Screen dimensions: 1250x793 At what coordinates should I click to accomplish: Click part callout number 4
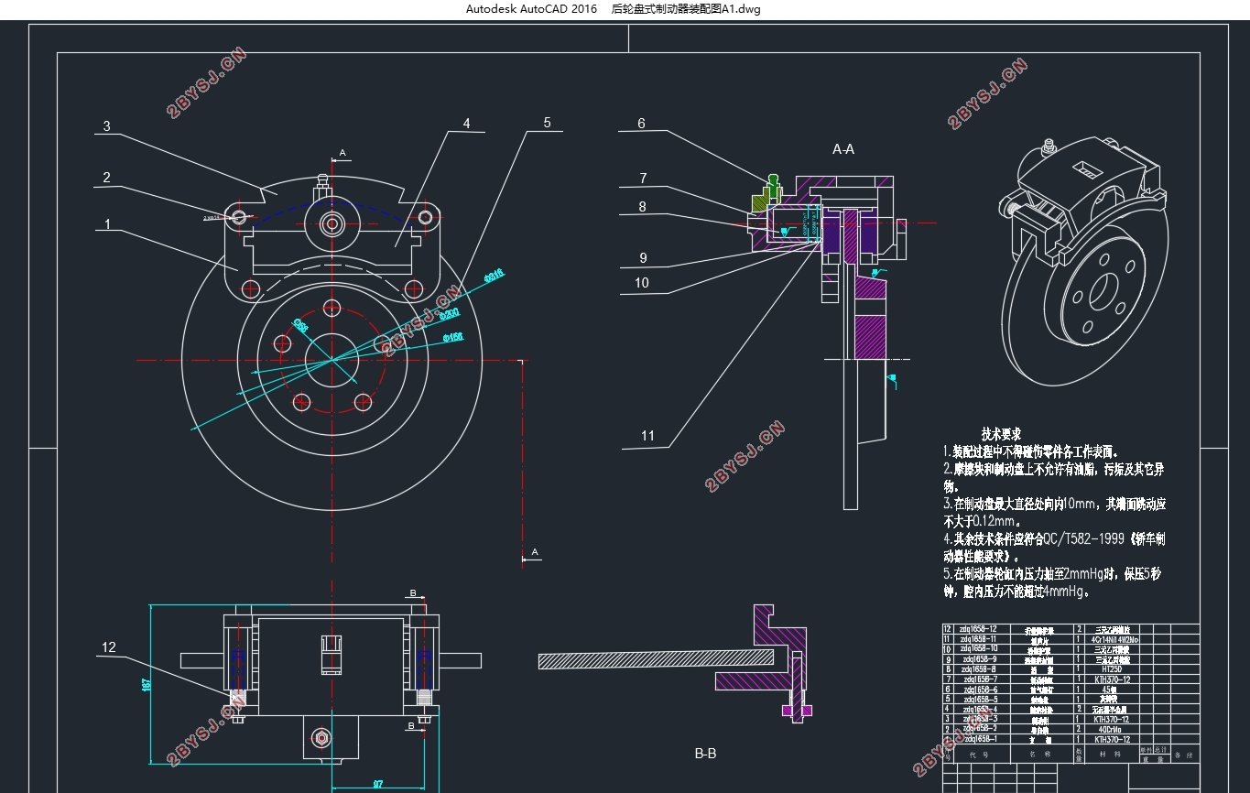(x=466, y=123)
